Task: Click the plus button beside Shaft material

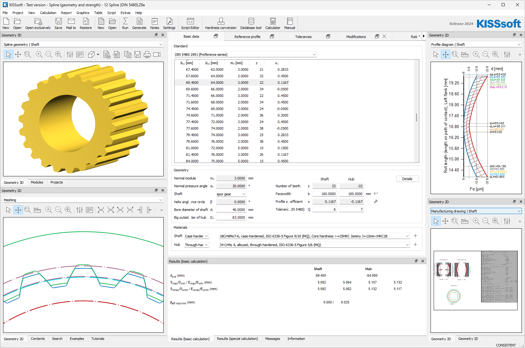Action: (x=415, y=236)
